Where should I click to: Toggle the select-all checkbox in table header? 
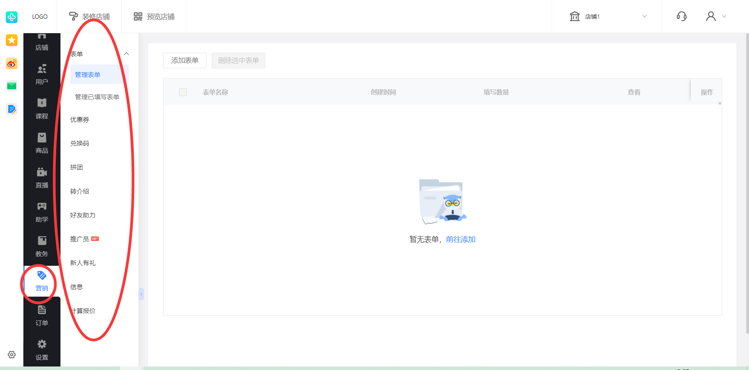tap(183, 92)
